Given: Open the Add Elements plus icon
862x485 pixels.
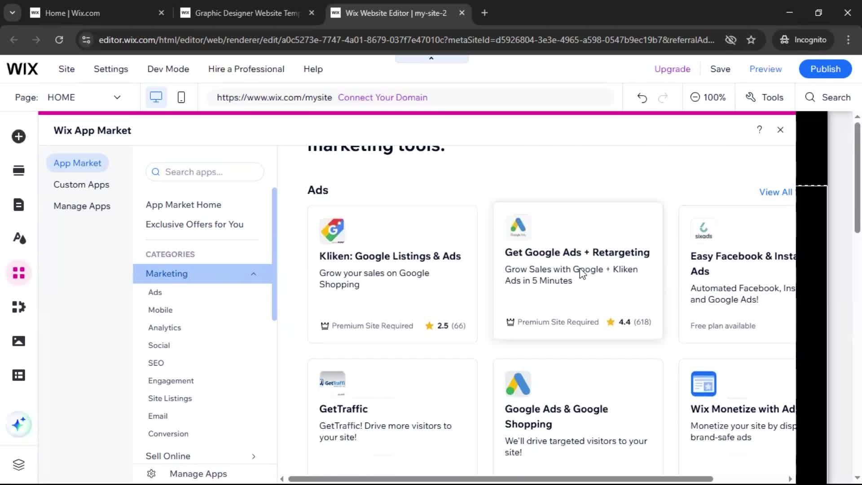Looking at the screenshot, I should coord(19,137).
